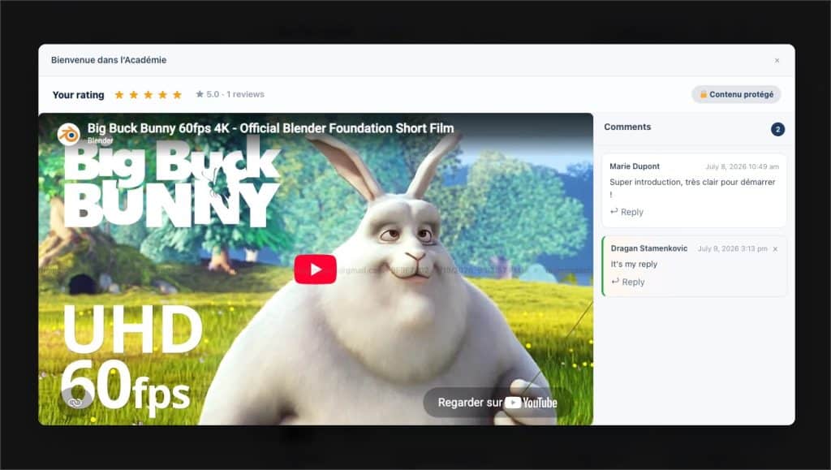Set rating to four stars

pyautogui.click(x=162, y=95)
